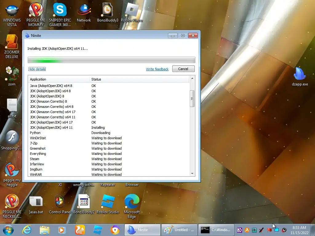The width and height of the screenshot is (315, 236).
Task: Open the Jasas.bat file icon
Action: (x=36, y=204)
